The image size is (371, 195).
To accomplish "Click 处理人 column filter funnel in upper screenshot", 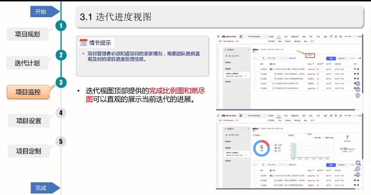I will (x=313, y=64).
